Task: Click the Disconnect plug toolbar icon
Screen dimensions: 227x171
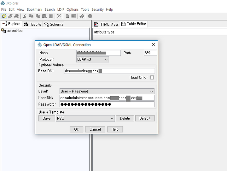Action: [x=10, y=16]
